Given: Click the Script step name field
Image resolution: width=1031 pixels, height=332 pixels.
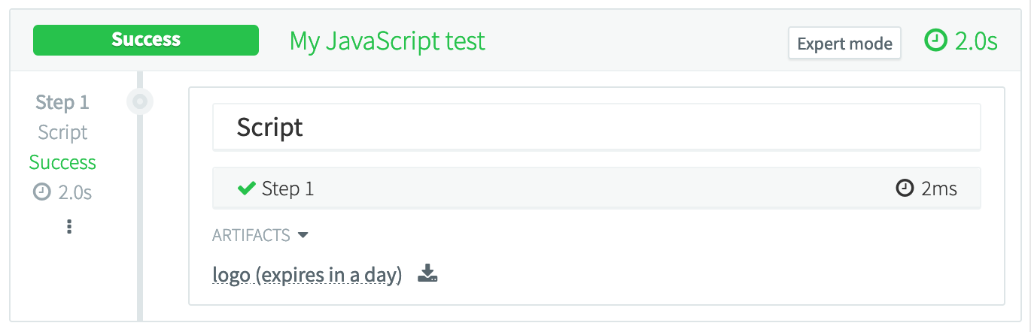Looking at the screenshot, I should (596, 127).
